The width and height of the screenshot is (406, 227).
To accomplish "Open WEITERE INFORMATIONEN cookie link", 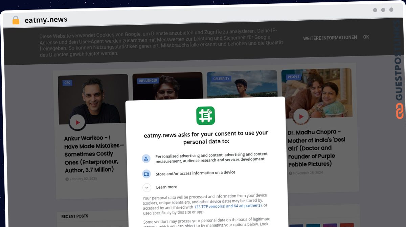I will click(330, 38).
